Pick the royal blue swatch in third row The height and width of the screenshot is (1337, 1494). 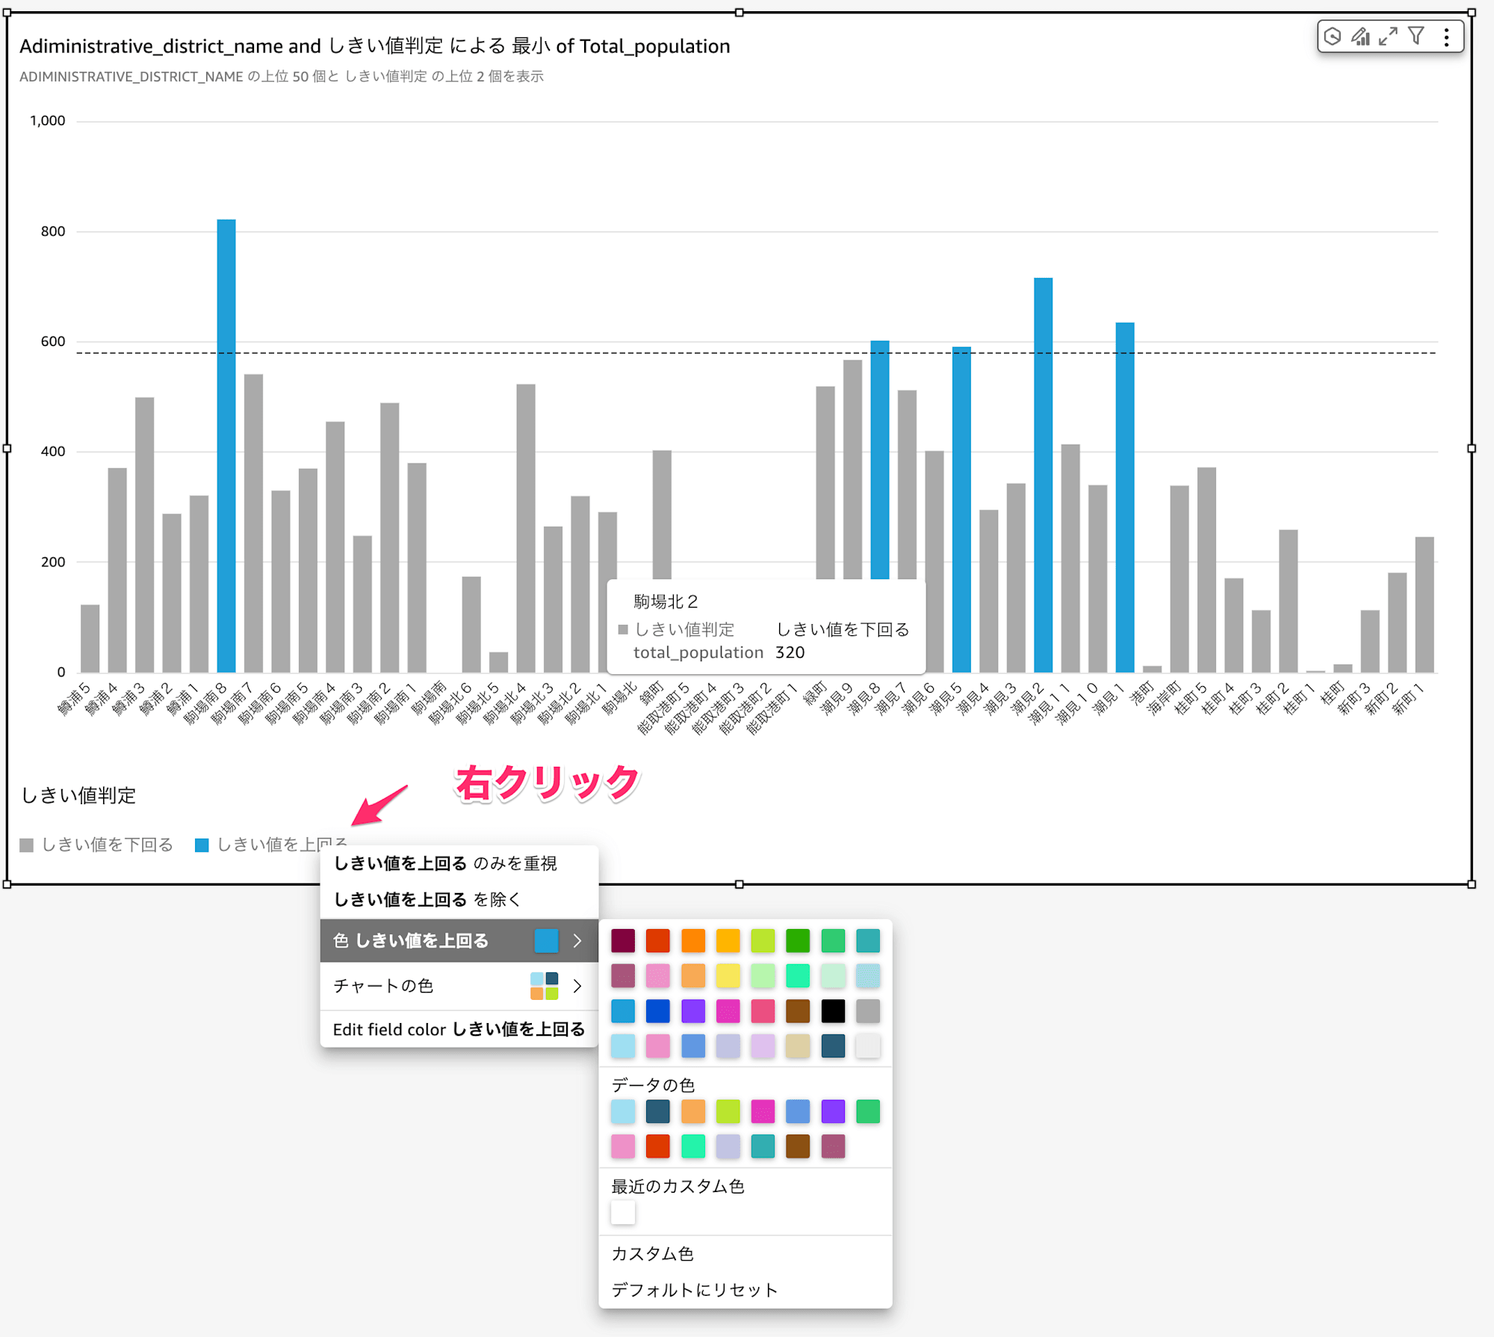pyautogui.click(x=657, y=1010)
